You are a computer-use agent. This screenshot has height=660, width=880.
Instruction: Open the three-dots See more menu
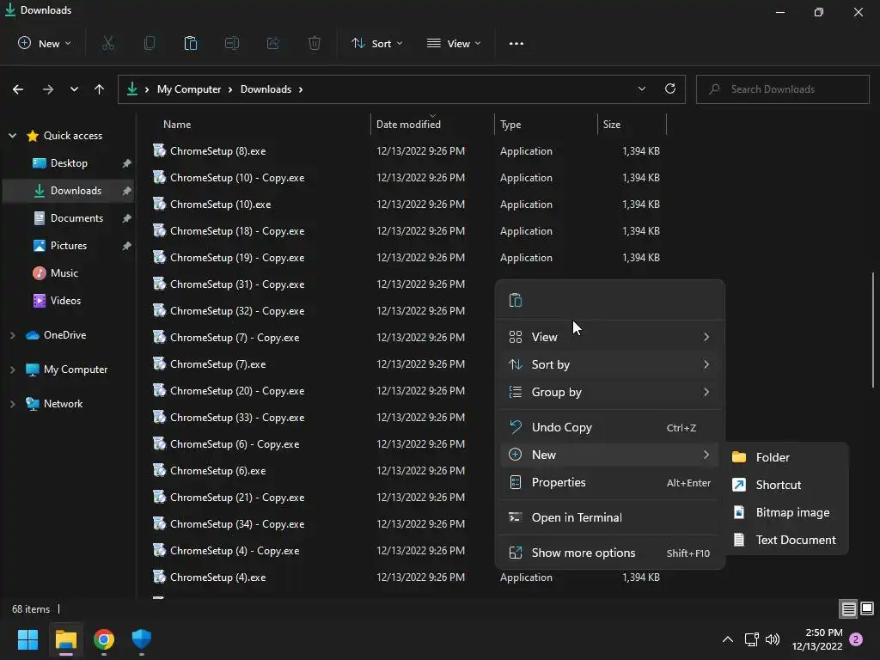tap(516, 44)
